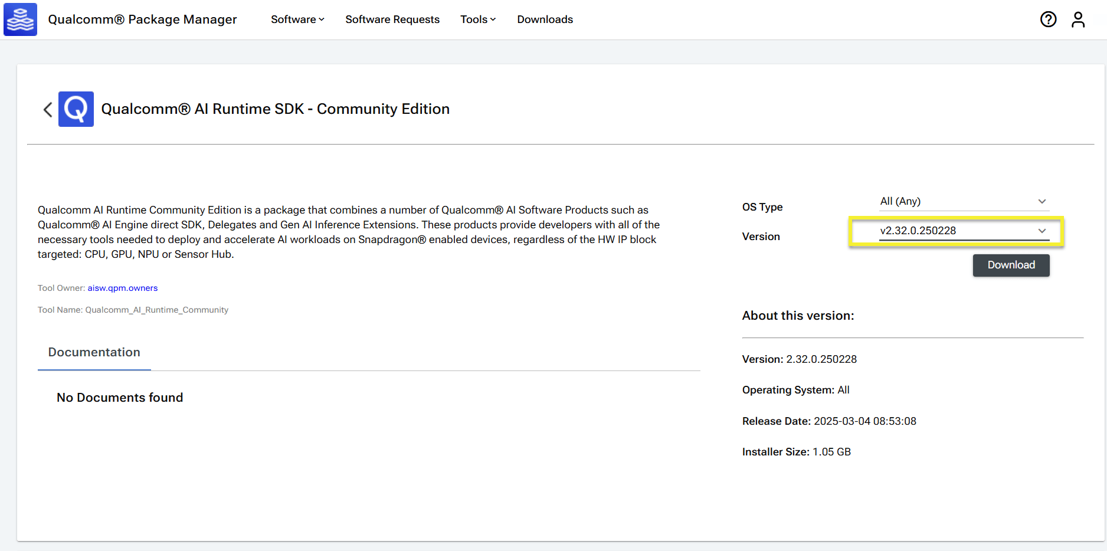Click the Version label beside the dropdown
Viewport: 1107px width, 551px height.
pyautogui.click(x=761, y=237)
